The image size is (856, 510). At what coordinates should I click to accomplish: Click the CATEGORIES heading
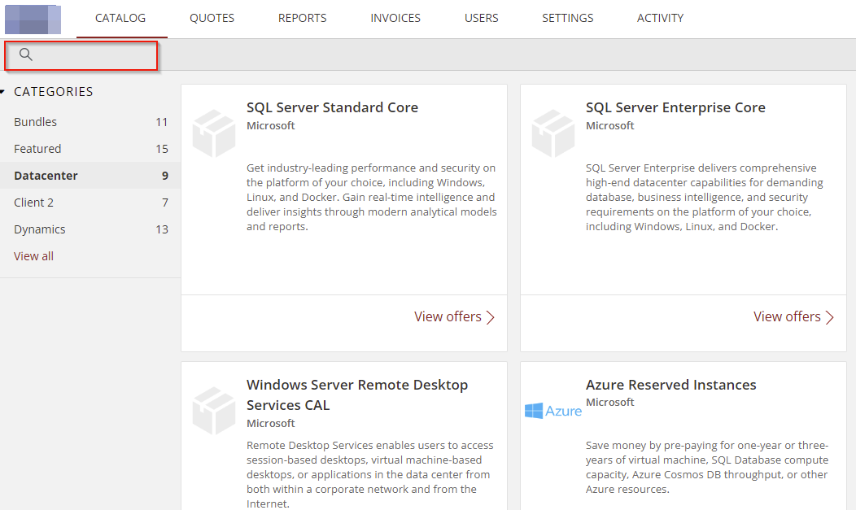click(54, 92)
